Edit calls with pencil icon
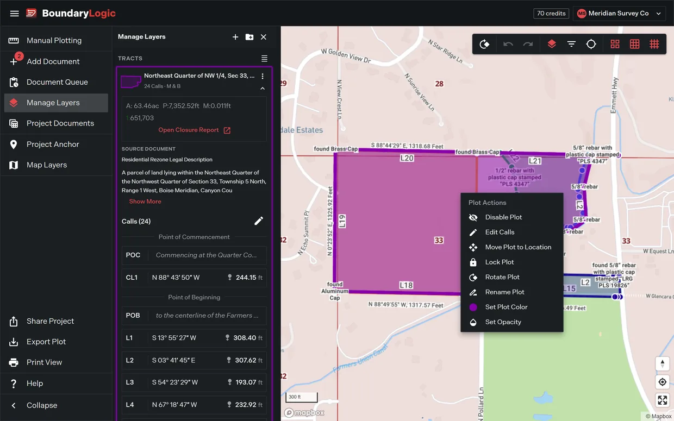This screenshot has height=421, width=674. (x=259, y=221)
